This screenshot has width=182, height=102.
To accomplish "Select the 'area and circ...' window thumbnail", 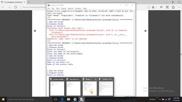I will coord(73,87).
